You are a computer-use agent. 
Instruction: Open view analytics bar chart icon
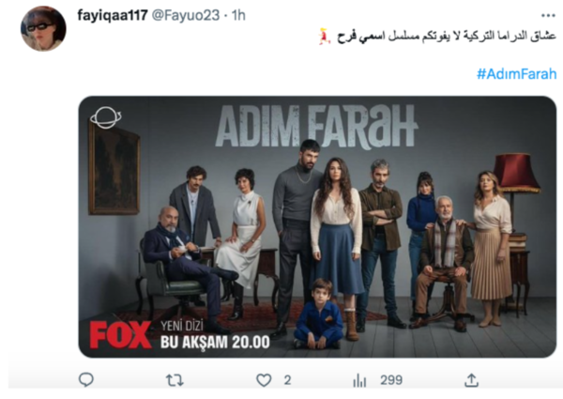click(359, 380)
